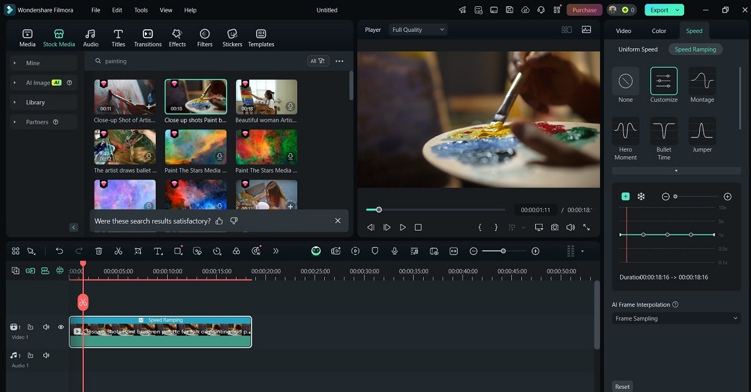Enter fullscreen preview with expand arrows icon
The image size is (751, 392).
coord(586,228)
